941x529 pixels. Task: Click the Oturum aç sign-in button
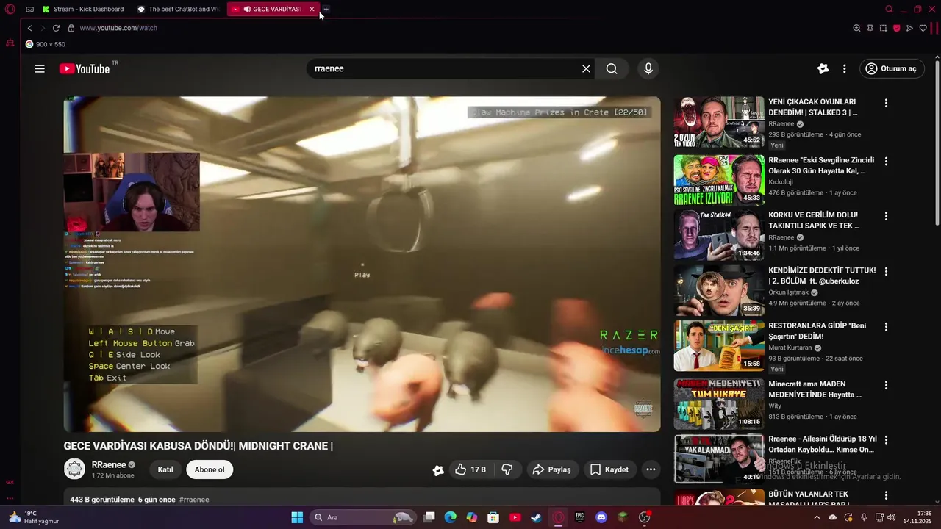tap(892, 68)
